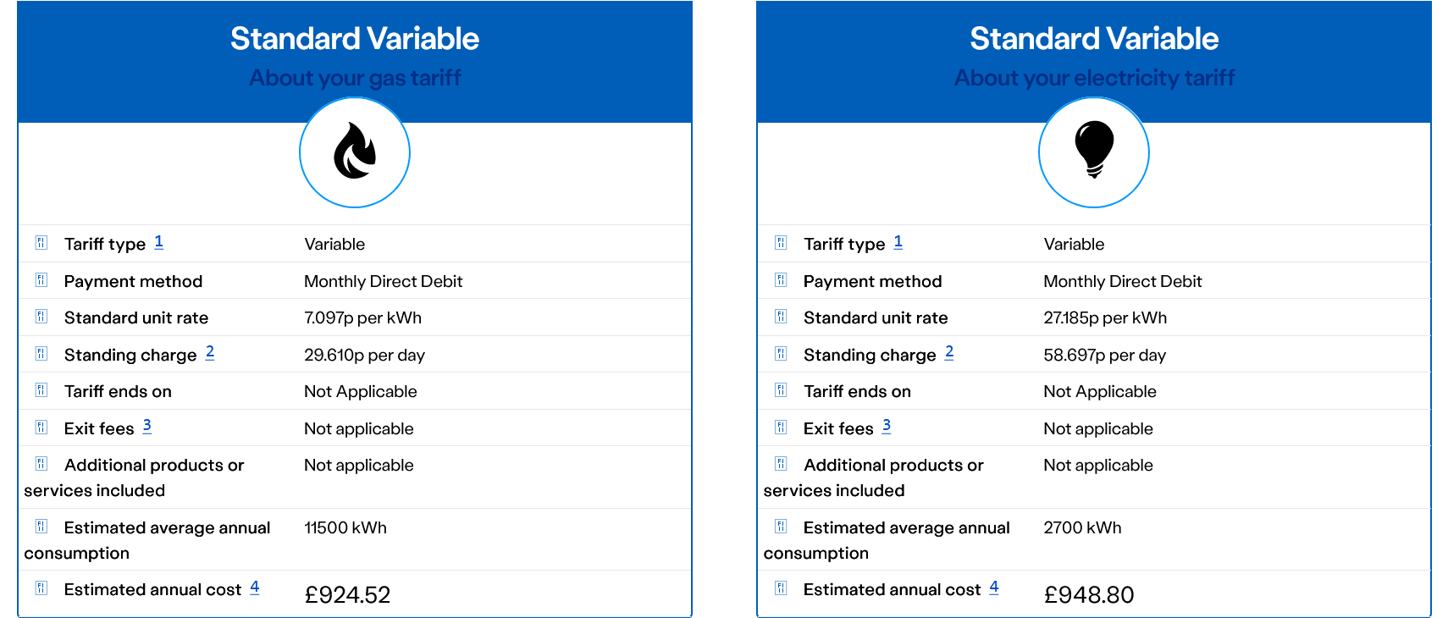This screenshot has height=618, width=1448.
Task: Click the gas flame icon
Action: click(x=355, y=152)
